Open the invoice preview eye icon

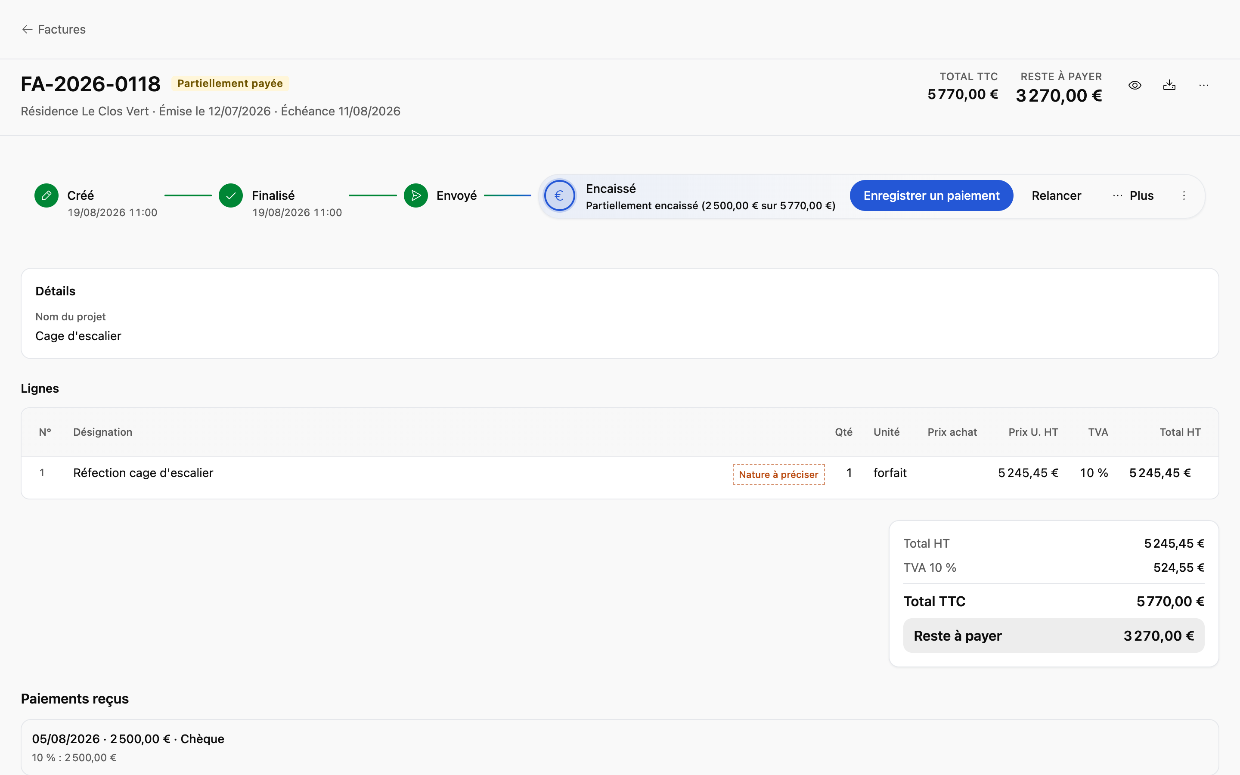pos(1135,85)
